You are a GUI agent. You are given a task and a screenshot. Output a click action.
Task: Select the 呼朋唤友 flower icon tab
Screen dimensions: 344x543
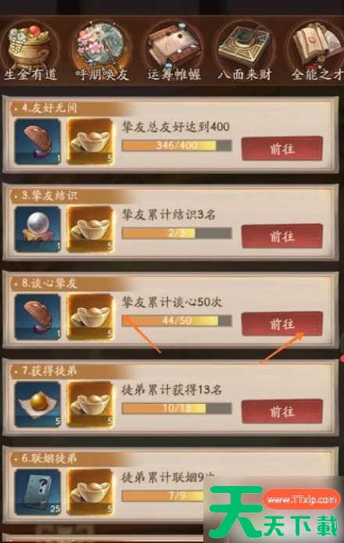coord(102,52)
